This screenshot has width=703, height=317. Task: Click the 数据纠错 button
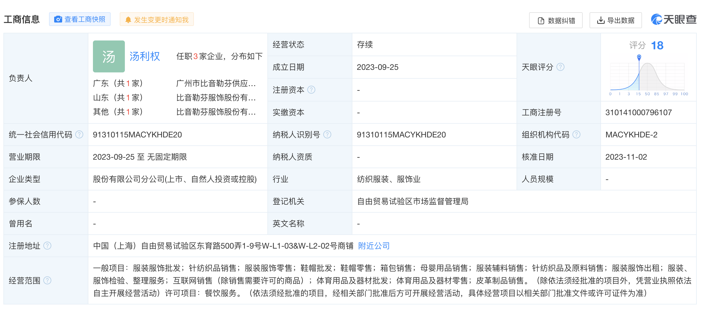(556, 20)
